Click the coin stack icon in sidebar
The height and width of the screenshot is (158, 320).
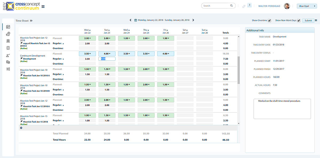tap(8, 62)
